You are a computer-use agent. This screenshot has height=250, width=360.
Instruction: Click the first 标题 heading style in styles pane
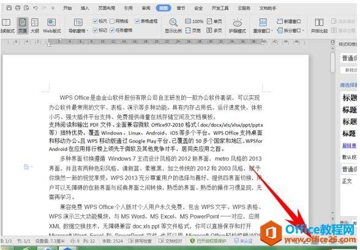coord(350,98)
